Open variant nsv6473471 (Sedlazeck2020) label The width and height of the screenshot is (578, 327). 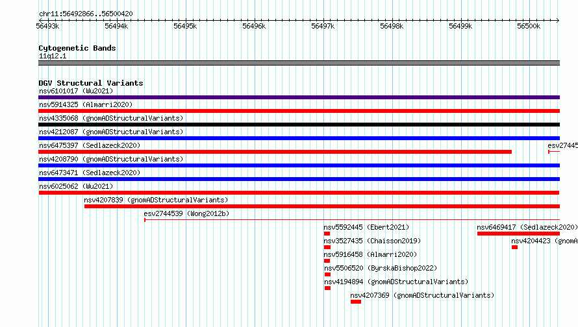click(90, 173)
